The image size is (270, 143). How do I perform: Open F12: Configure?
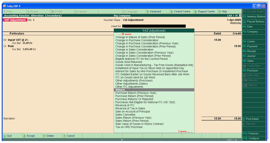(x=254, y=138)
